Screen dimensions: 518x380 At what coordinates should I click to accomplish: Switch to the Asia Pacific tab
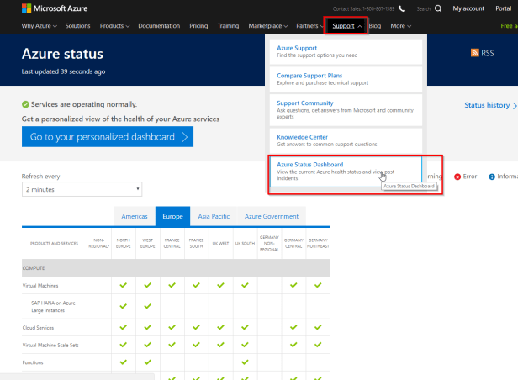pos(214,216)
